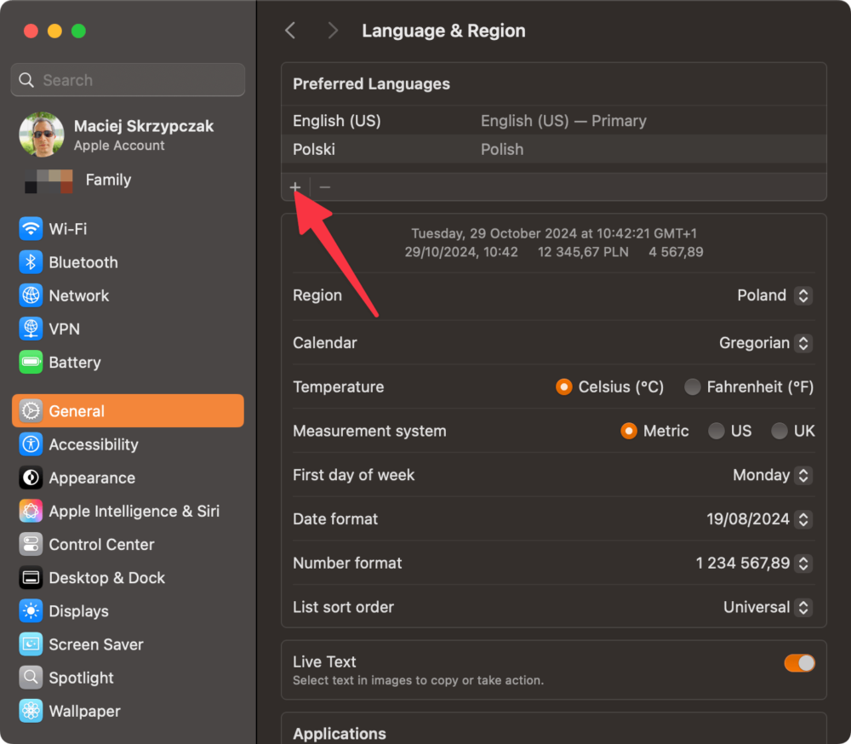Click the Screen Saver icon
The image size is (851, 744).
point(31,644)
